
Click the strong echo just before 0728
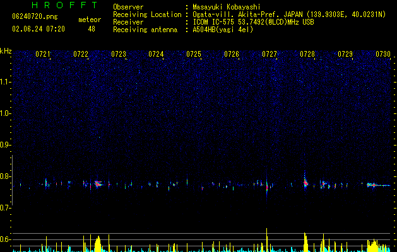tap(305, 183)
